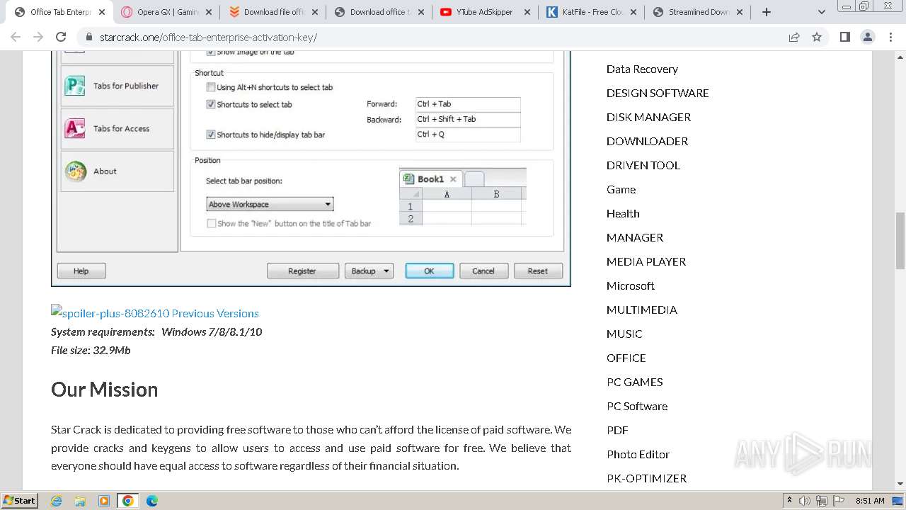Open the Photo Editor category
906x510 pixels.
pos(638,454)
